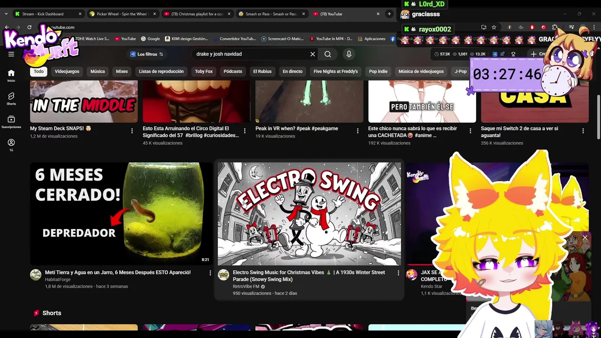
Task: Open the YouTube guide hamburger menu
Action: (11, 54)
